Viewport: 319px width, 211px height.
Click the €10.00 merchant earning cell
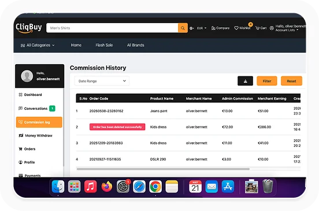tap(263, 159)
